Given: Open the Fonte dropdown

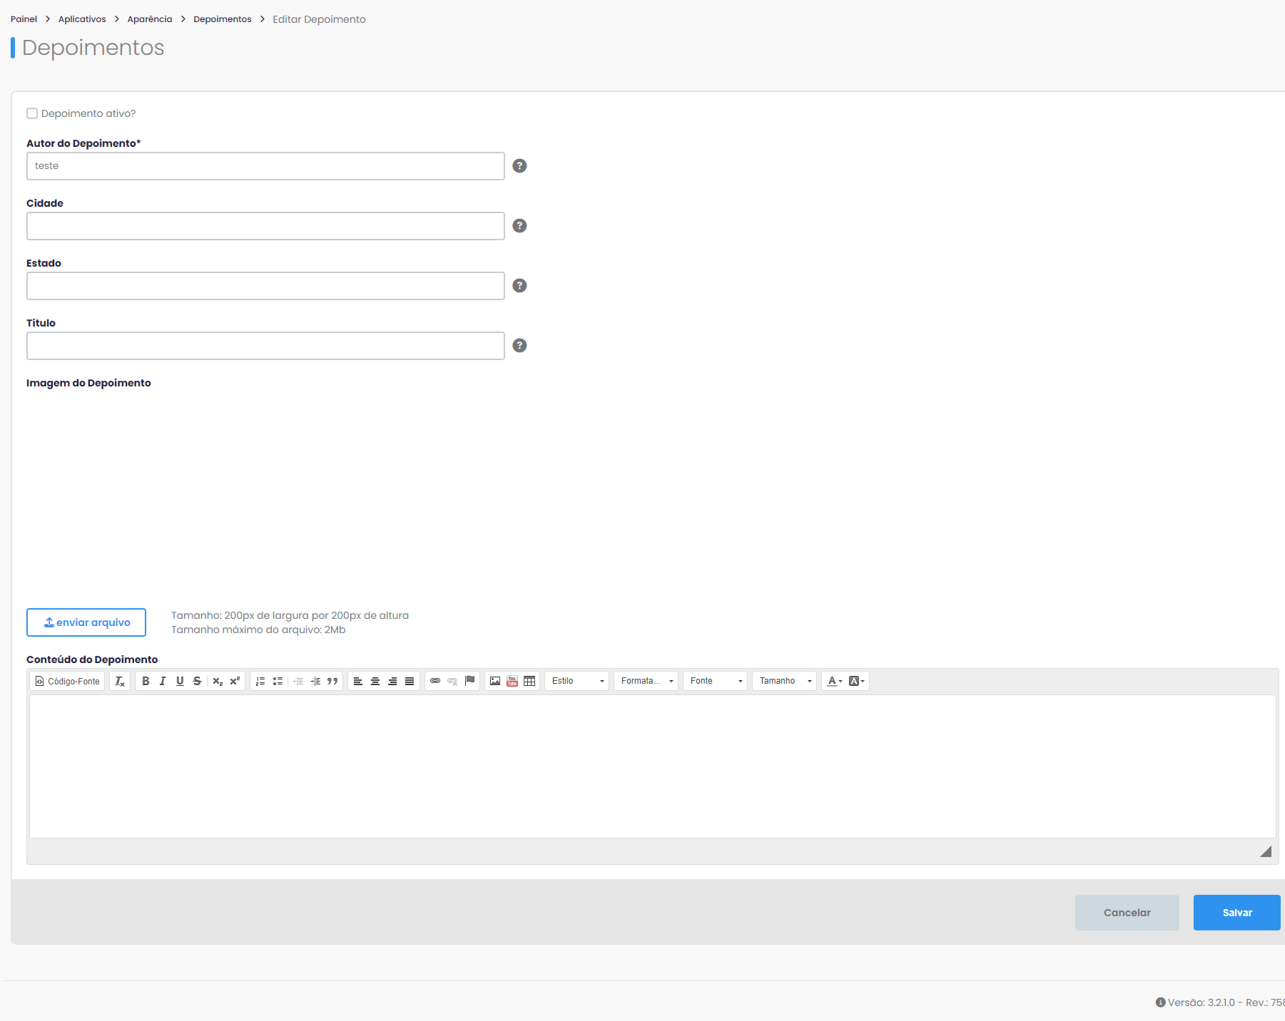Looking at the screenshot, I should tap(716, 681).
